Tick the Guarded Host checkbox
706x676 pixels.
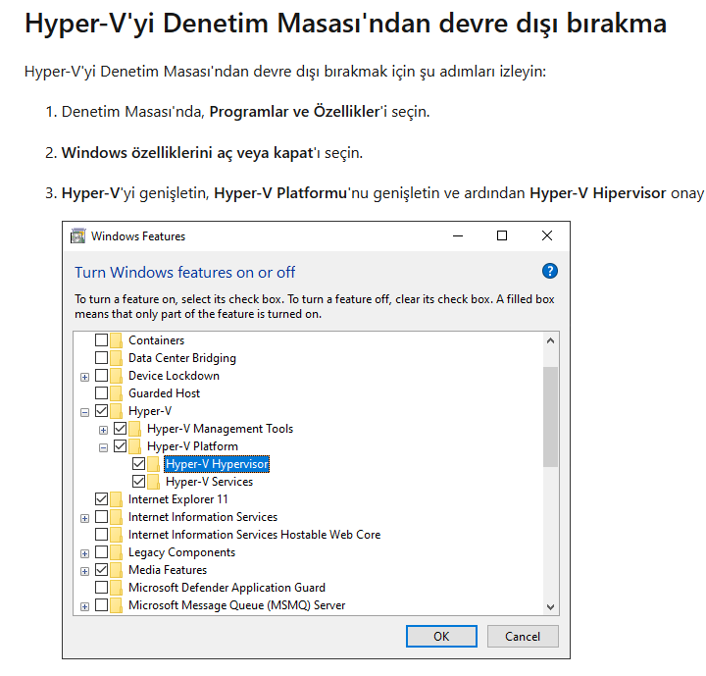click(101, 393)
